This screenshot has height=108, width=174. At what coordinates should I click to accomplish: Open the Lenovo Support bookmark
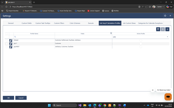(94, 11)
